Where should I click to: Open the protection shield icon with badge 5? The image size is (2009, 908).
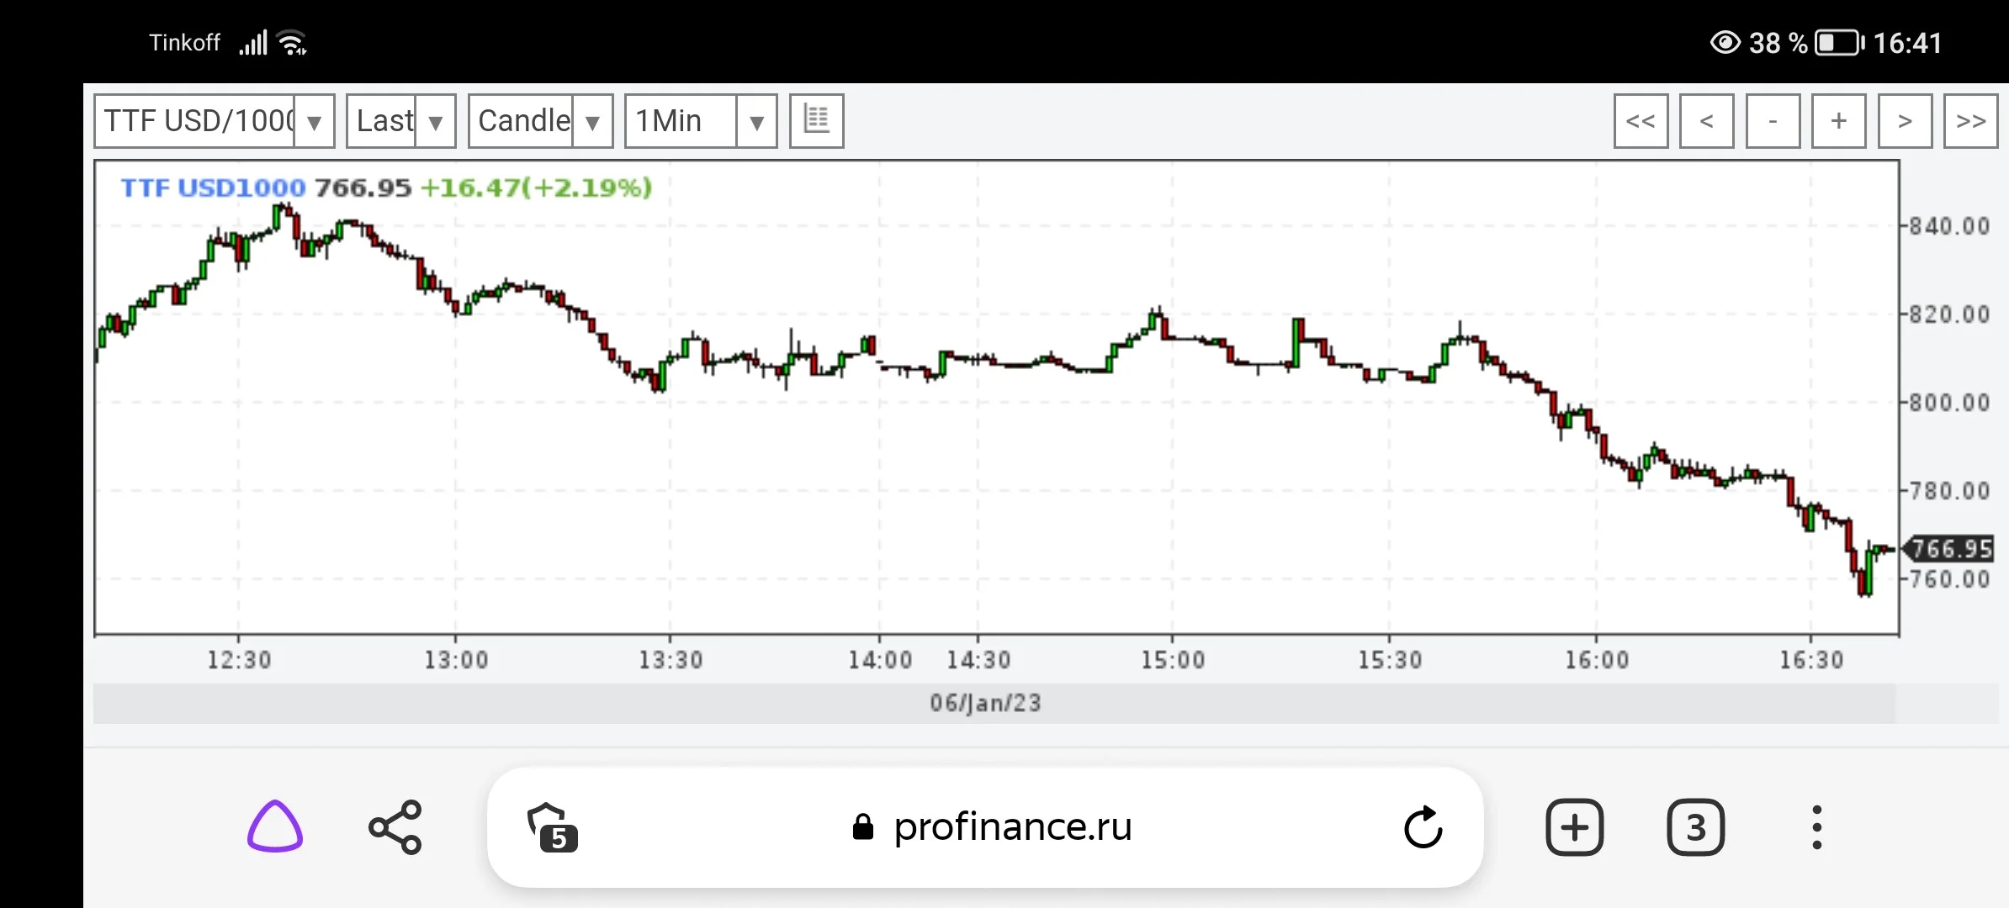[x=552, y=828]
